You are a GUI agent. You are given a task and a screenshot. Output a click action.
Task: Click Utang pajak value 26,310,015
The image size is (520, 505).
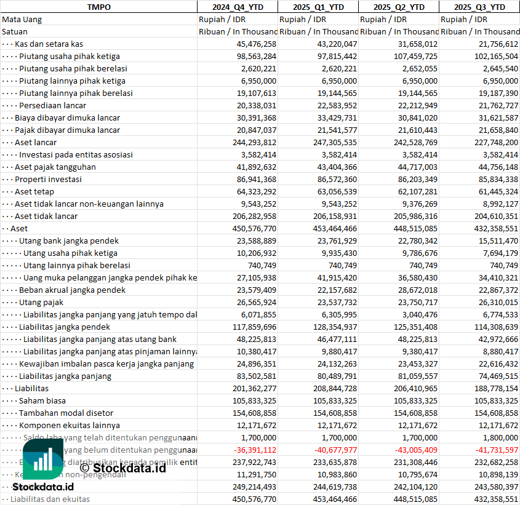pos(498,303)
